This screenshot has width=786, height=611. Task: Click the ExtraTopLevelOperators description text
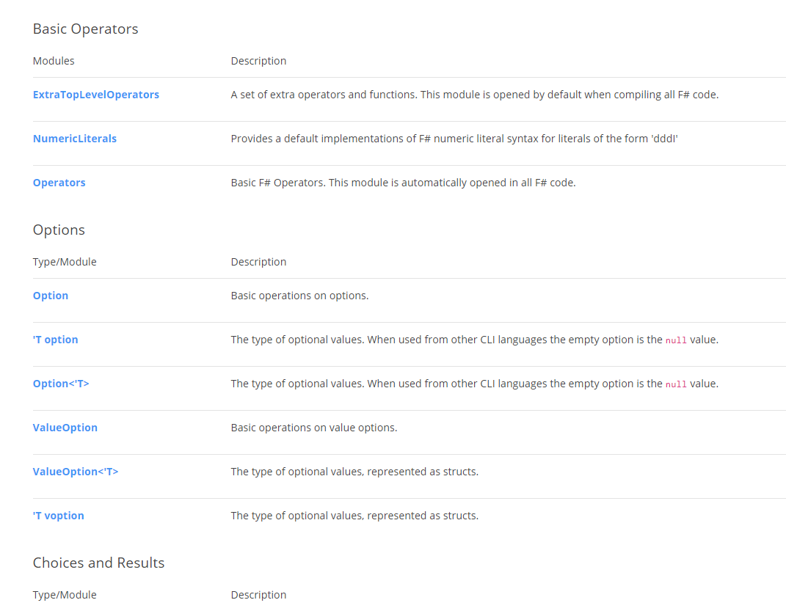(474, 95)
